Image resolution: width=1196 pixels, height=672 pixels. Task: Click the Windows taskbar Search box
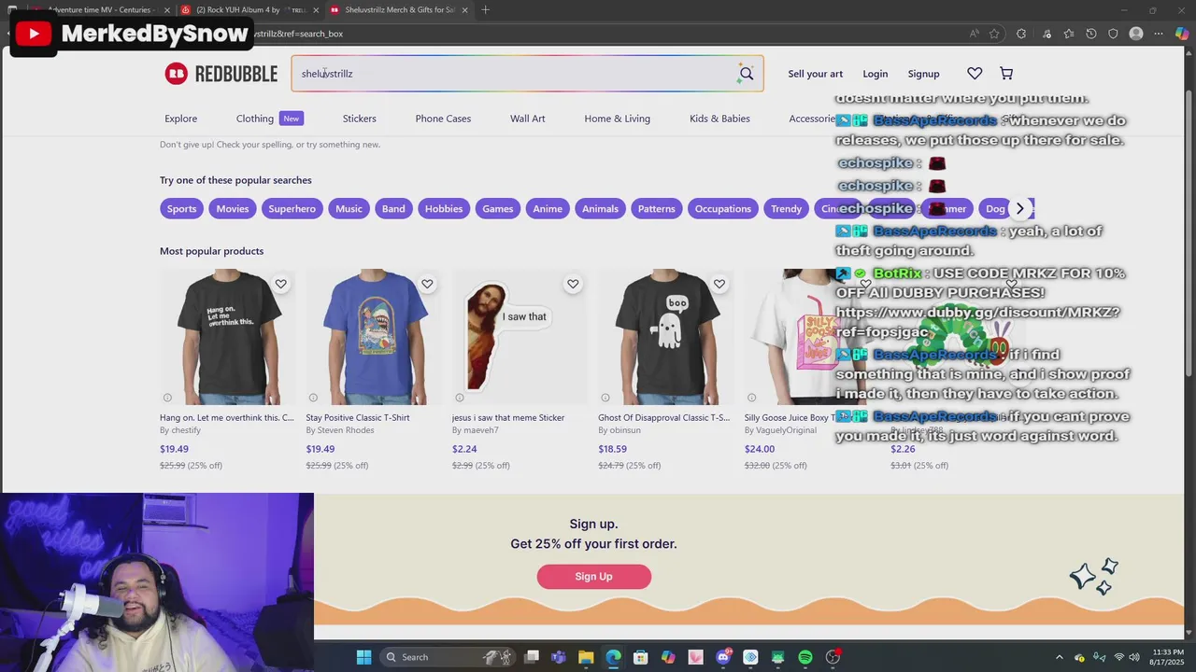tap(448, 657)
